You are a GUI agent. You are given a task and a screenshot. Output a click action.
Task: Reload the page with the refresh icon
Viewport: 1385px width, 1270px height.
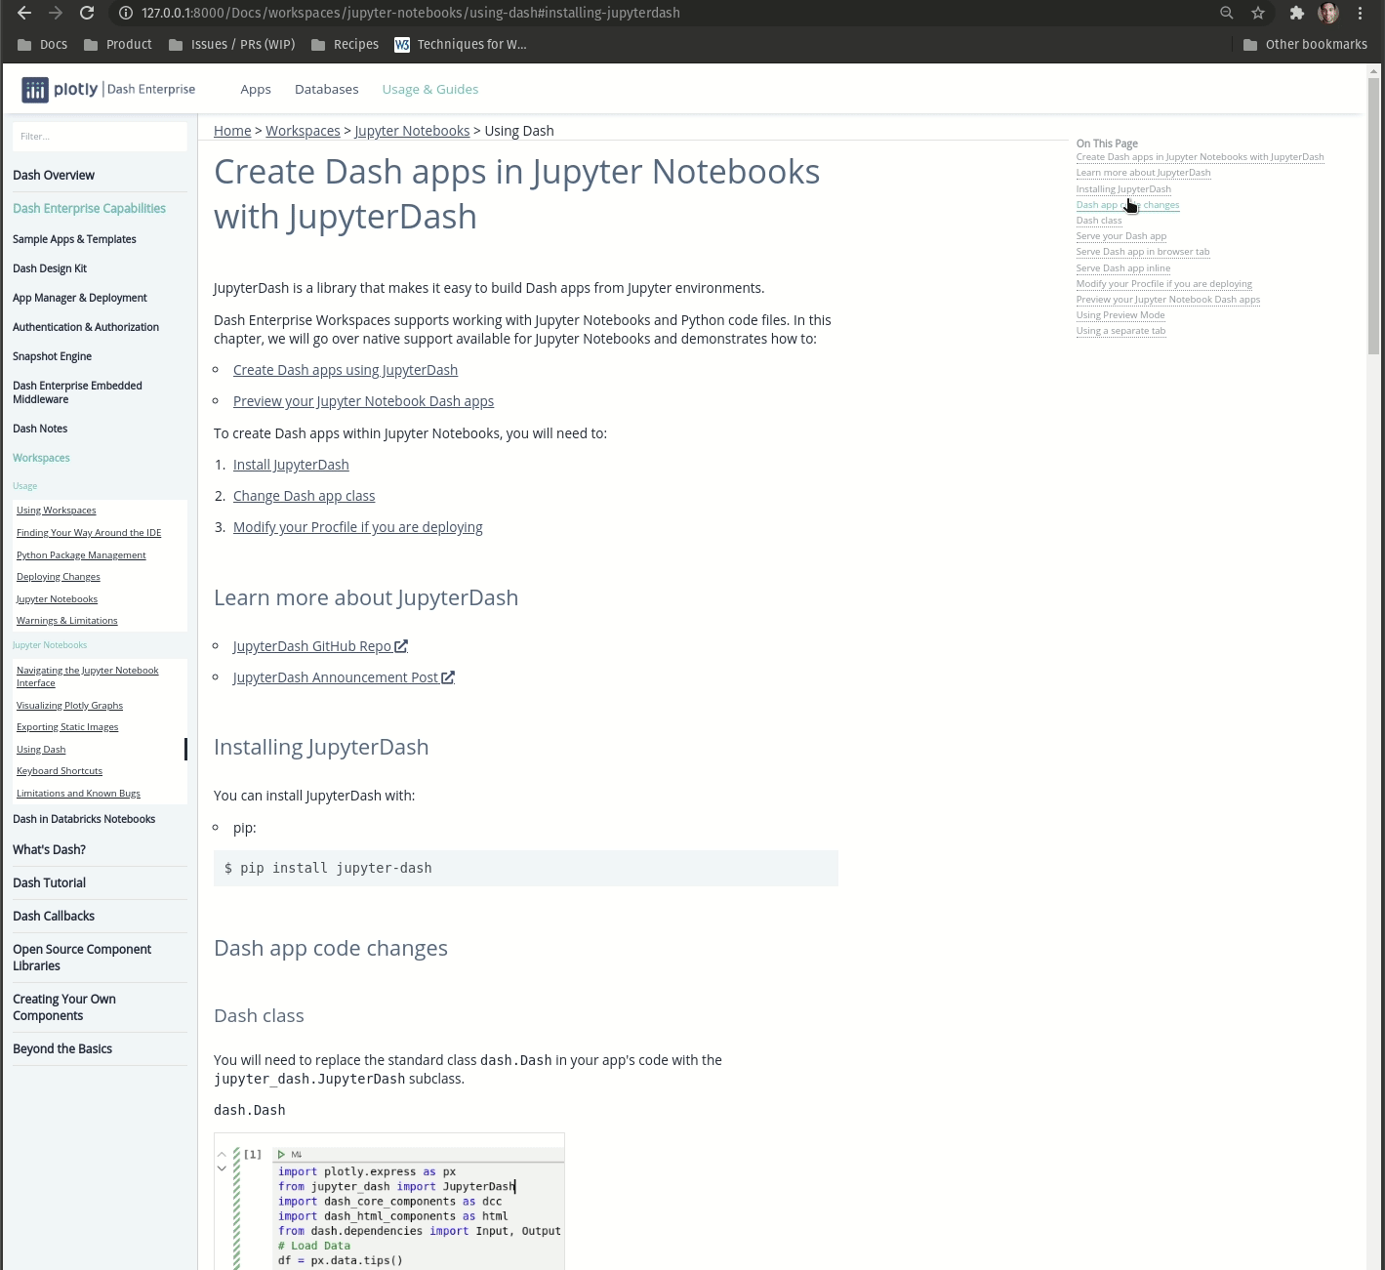(x=87, y=13)
